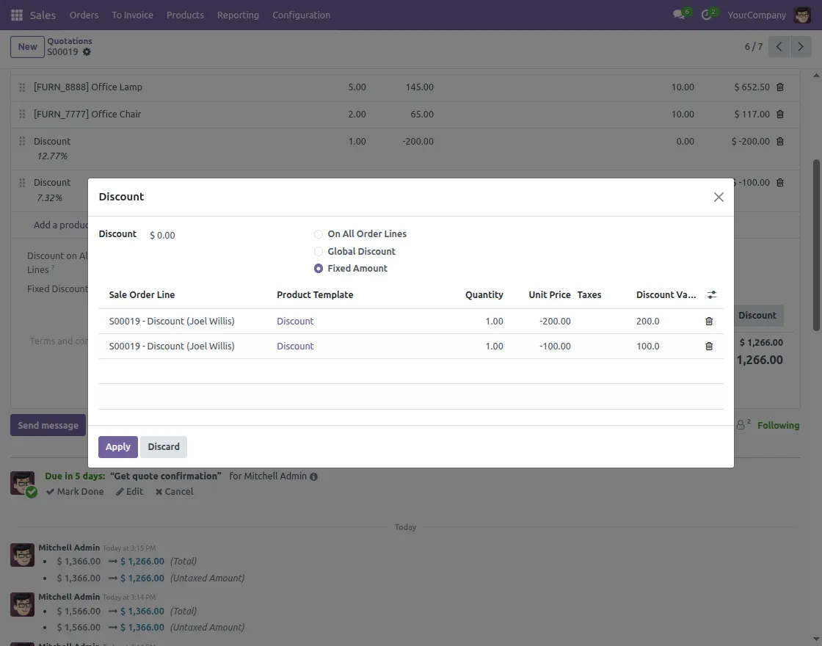Screen dimensions: 822x646
Task: Click the Apply button
Action: [x=117, y=447]
